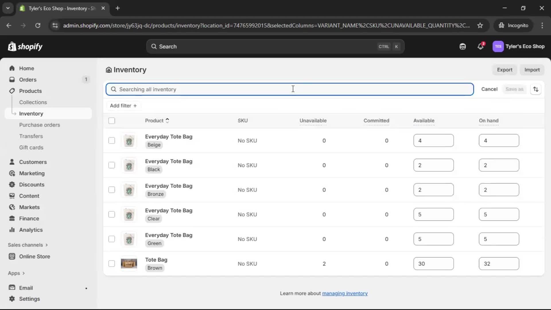Viewport: 551px width, 310px height.
Task: Open Settings from the sidebar
Action: click(29, 299)
